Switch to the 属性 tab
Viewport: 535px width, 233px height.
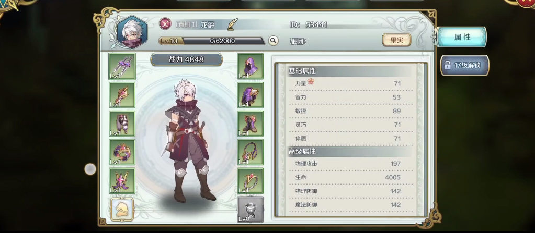click(x=462, y=36)
